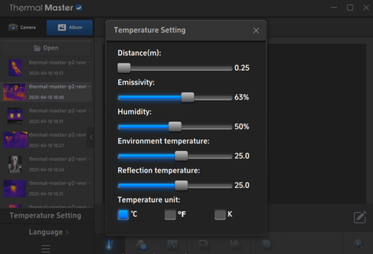Click the single floppy save icon
373x254 pixels.
coord(204,245)
